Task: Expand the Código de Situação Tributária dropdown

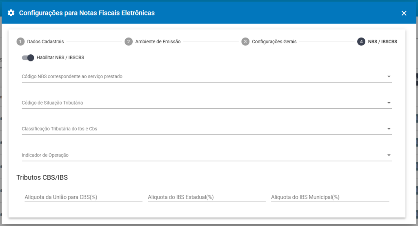Action: coord(389,103)
